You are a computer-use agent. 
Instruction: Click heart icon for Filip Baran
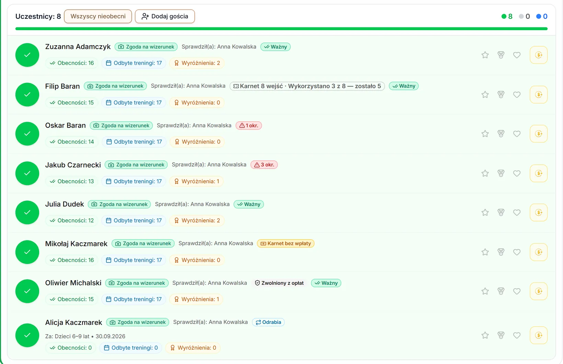pyautogui.click(x=517, y=95)
